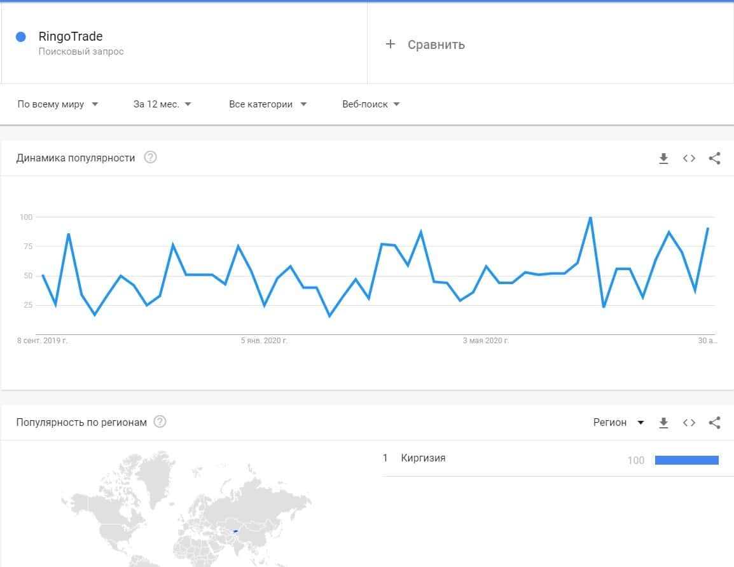Download the regional popularity data
Screen dimensions: 734x567
[x=663, y=423]
